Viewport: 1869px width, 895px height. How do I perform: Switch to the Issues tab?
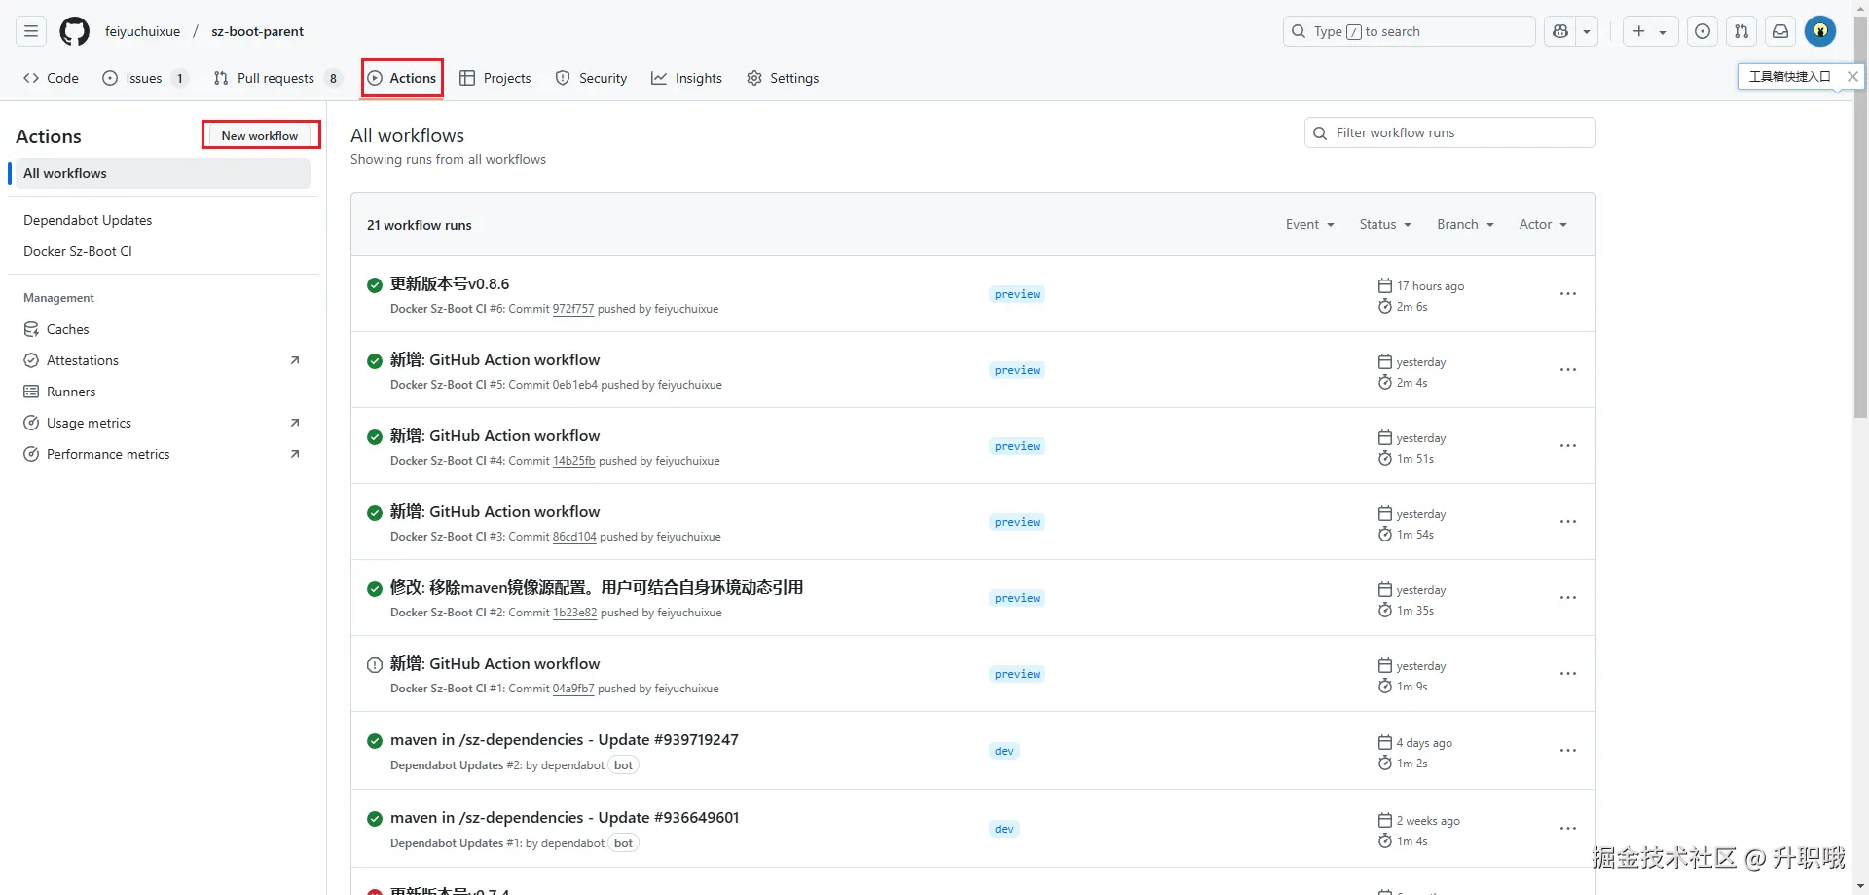click(144, 78)
